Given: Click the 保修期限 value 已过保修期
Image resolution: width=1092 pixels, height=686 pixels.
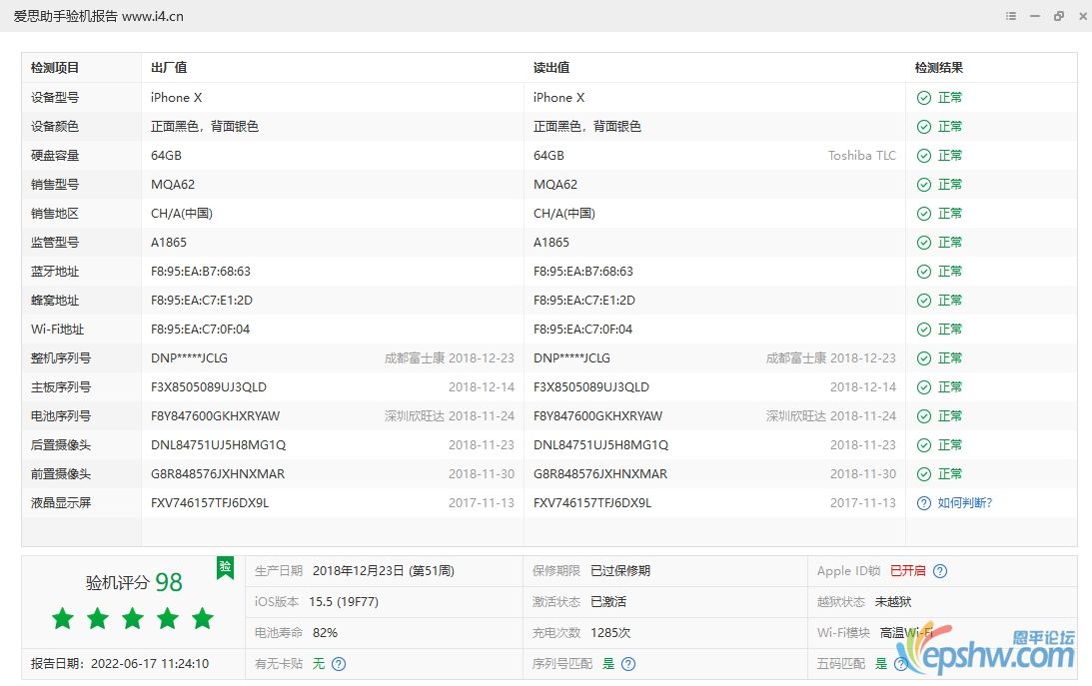Looking at the screenshot, I should click(x=620, y=571).
